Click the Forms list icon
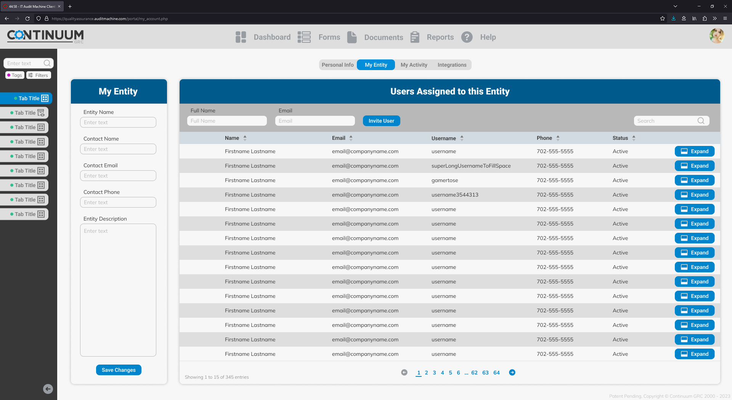 (304, 37)
